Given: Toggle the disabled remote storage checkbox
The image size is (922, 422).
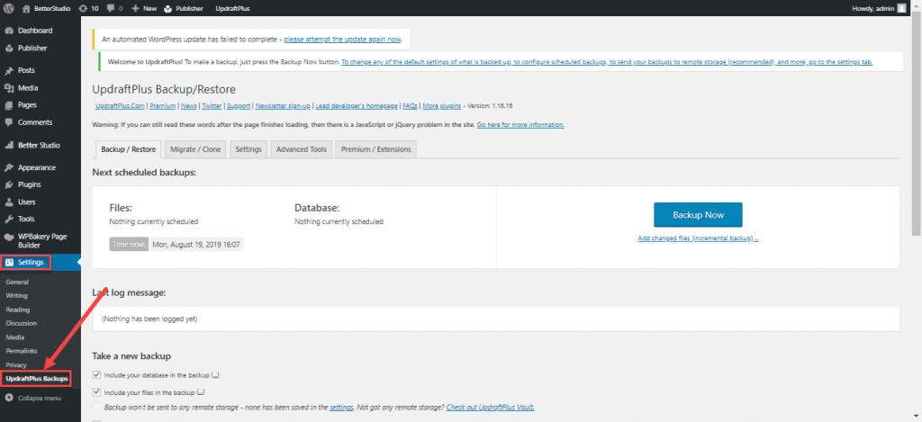Looking at the screenshot, I should (x=97, y=407).
